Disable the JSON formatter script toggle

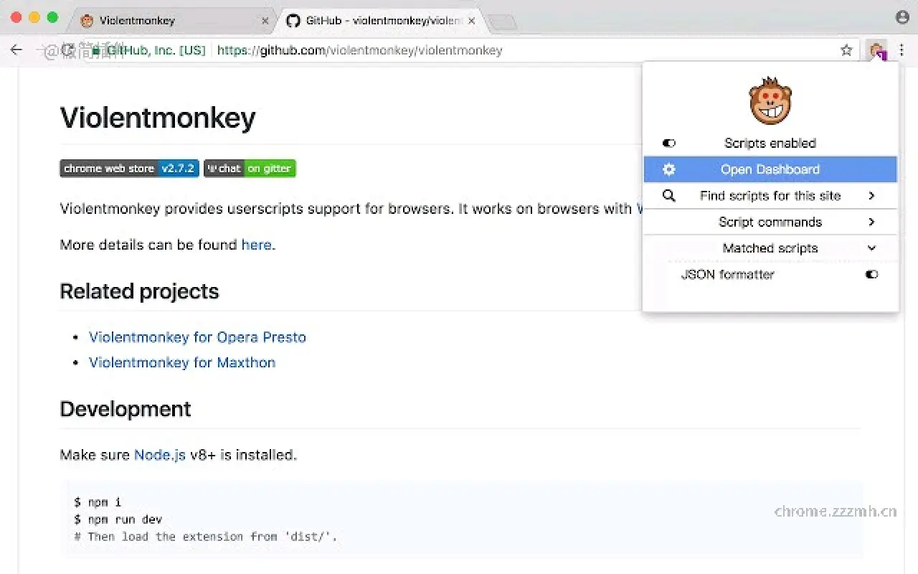[x=871, y=274]
